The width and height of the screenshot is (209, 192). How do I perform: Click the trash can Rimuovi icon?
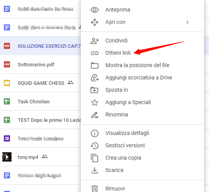pos(95,189)
